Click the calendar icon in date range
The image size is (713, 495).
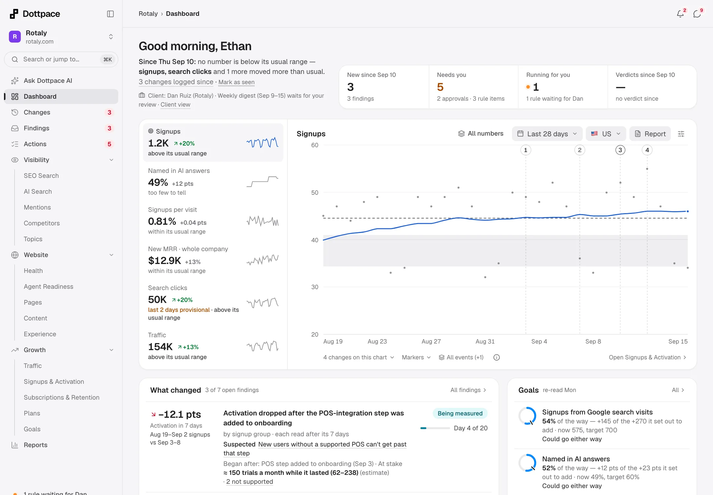521,134
